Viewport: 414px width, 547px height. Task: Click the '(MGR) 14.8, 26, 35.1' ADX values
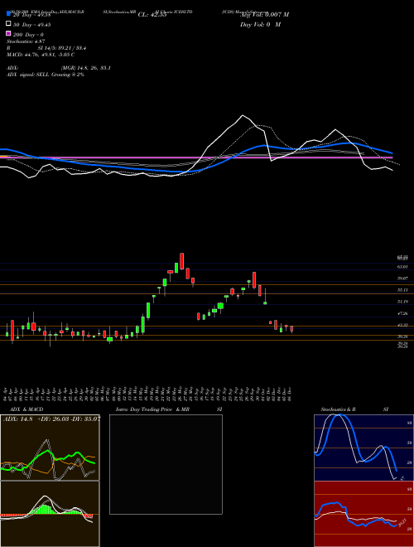pyautogui.click(x=86, y=68)
